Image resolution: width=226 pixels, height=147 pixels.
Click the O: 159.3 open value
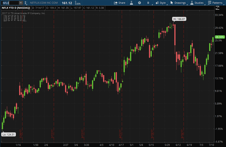coord(51,8)
